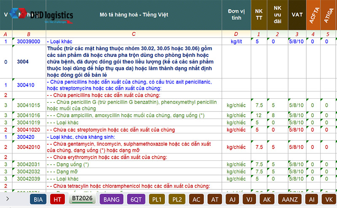
Task: Open the PL2 sheet tab
Action: tap(177, 200)
